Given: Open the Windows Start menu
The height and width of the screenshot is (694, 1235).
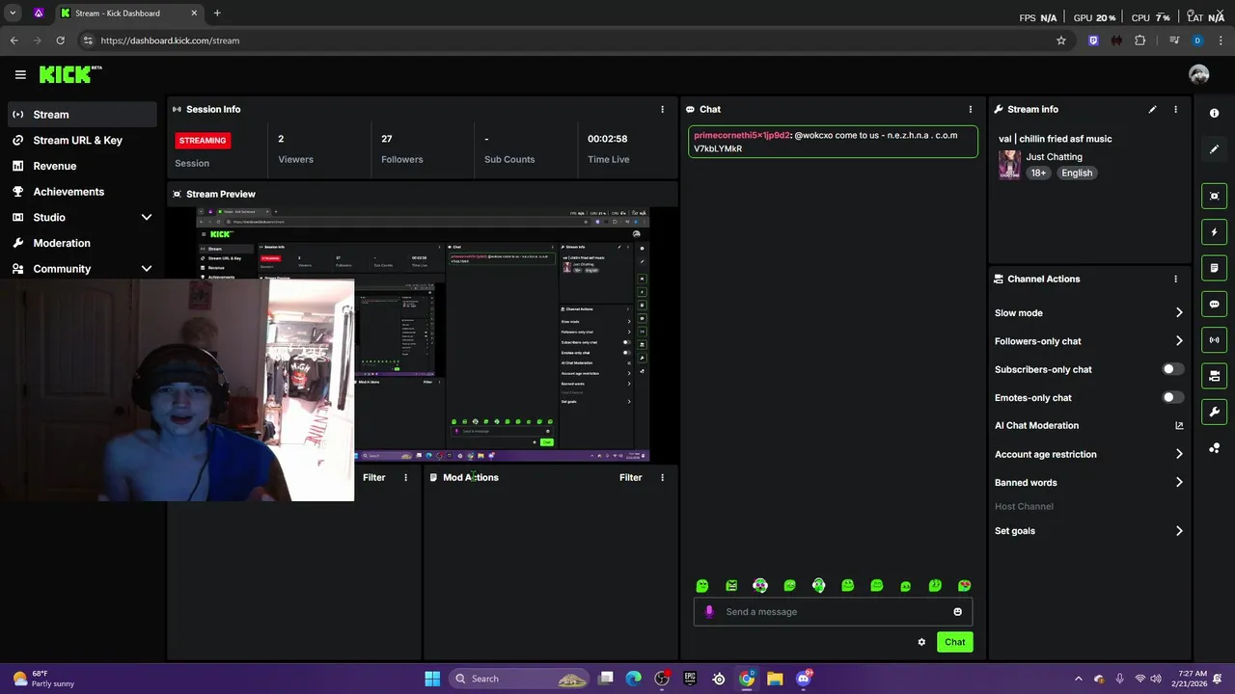Looking at the screenshot, I should 432,679.
